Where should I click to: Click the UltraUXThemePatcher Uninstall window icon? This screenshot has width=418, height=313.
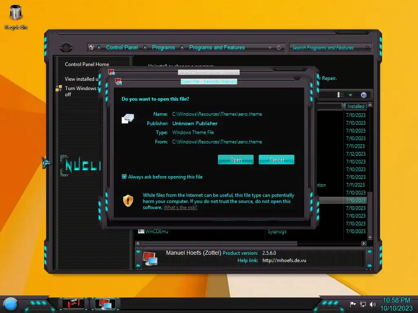(x=111, y=72)
